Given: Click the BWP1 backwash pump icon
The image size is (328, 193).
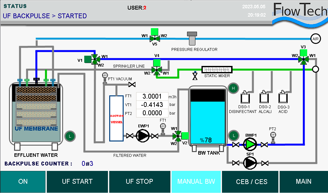Looking at the screenshot, I should pyautogui.click(x=250, y=145).
